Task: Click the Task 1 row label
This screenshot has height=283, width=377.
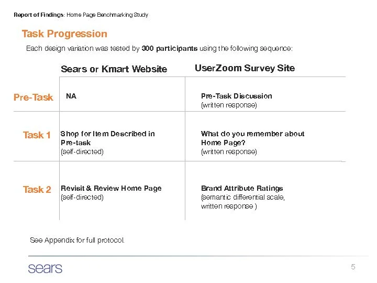Action: 37,135
